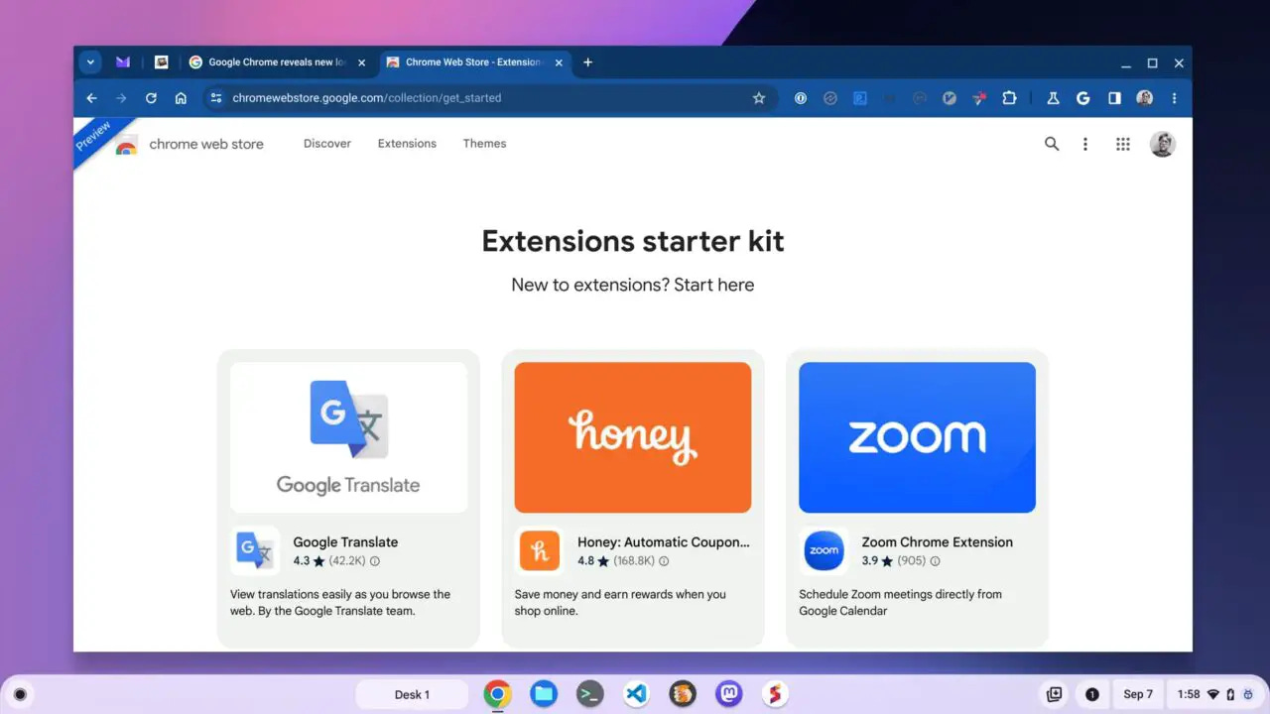
Task: Reload the current page
Action: point(151,98)
